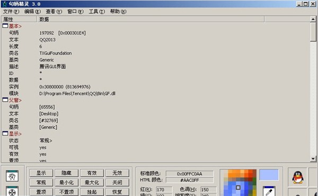Click the 挂起 button

tap(92, 192)
